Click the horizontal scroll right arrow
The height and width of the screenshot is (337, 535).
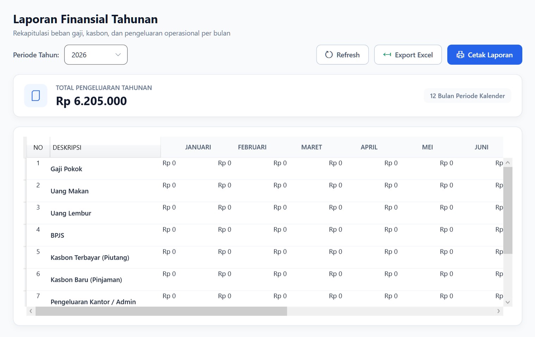click(498, 311)
